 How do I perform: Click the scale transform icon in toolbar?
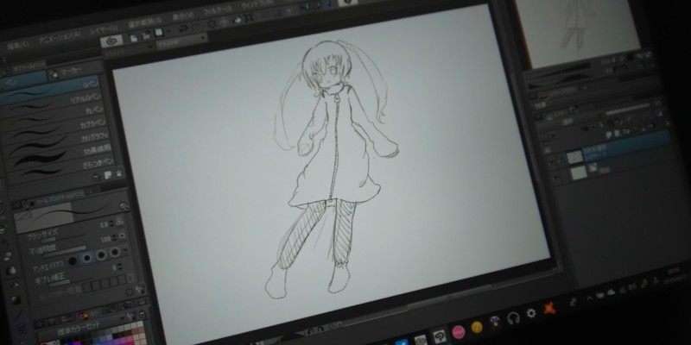pyautogui.click(x=250, y=17)
